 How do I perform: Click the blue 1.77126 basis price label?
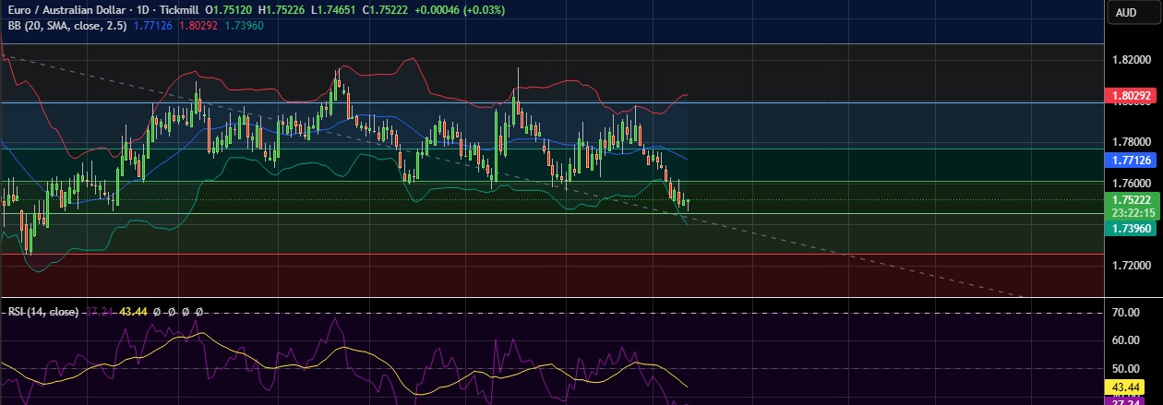[x=1131, y=160]
